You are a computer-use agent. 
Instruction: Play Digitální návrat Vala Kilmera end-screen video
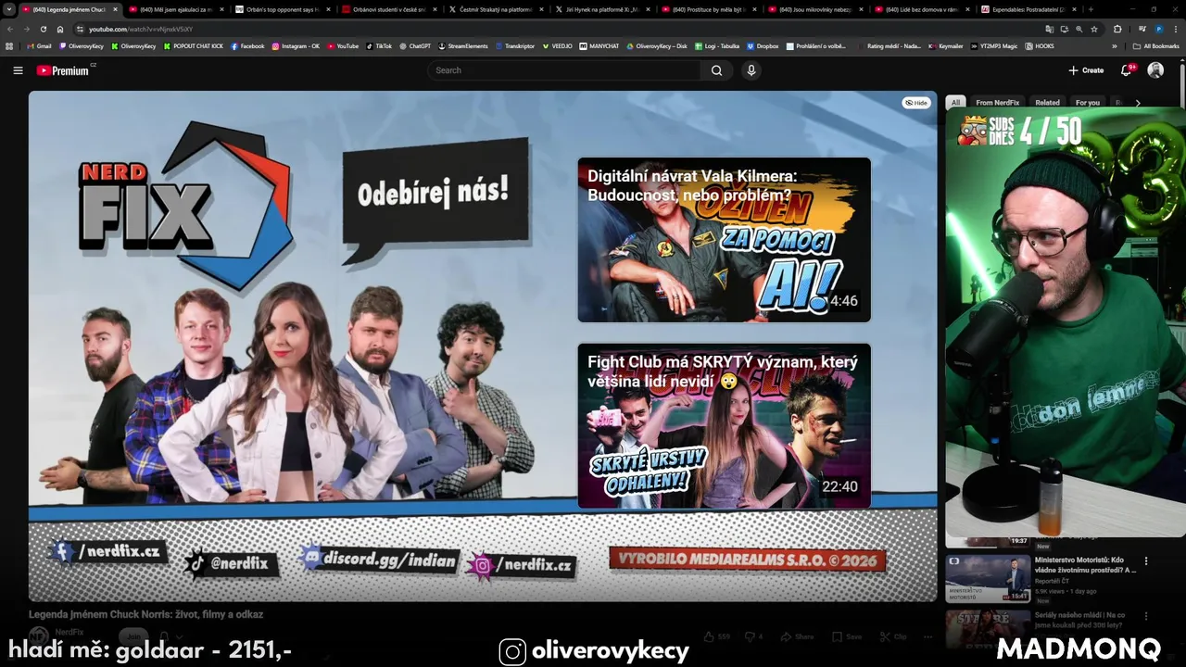[x=724, y=240]
